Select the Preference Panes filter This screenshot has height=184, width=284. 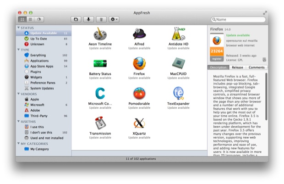point(44,83)
